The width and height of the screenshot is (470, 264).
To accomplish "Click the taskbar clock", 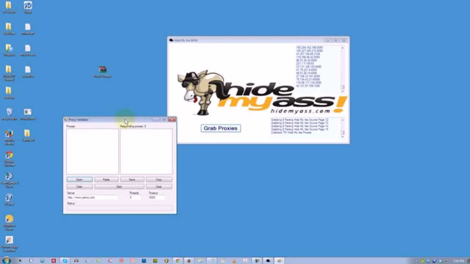I will [458, 261].
